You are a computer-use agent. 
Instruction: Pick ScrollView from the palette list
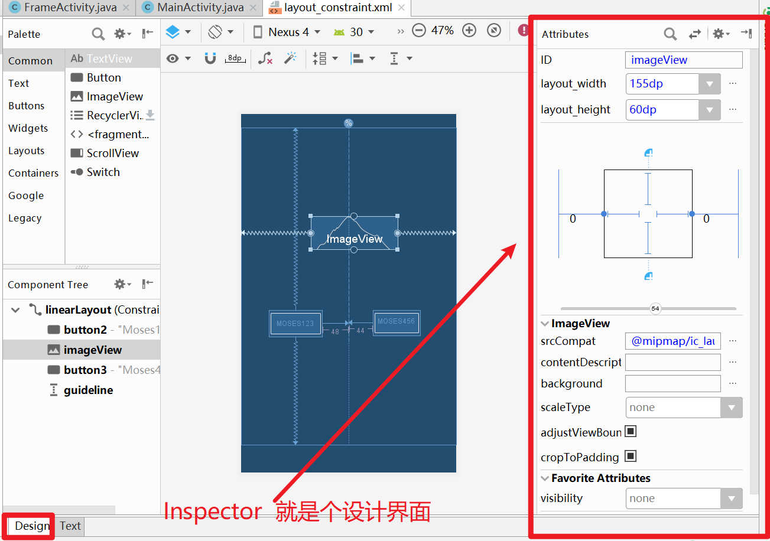point(112,153)
